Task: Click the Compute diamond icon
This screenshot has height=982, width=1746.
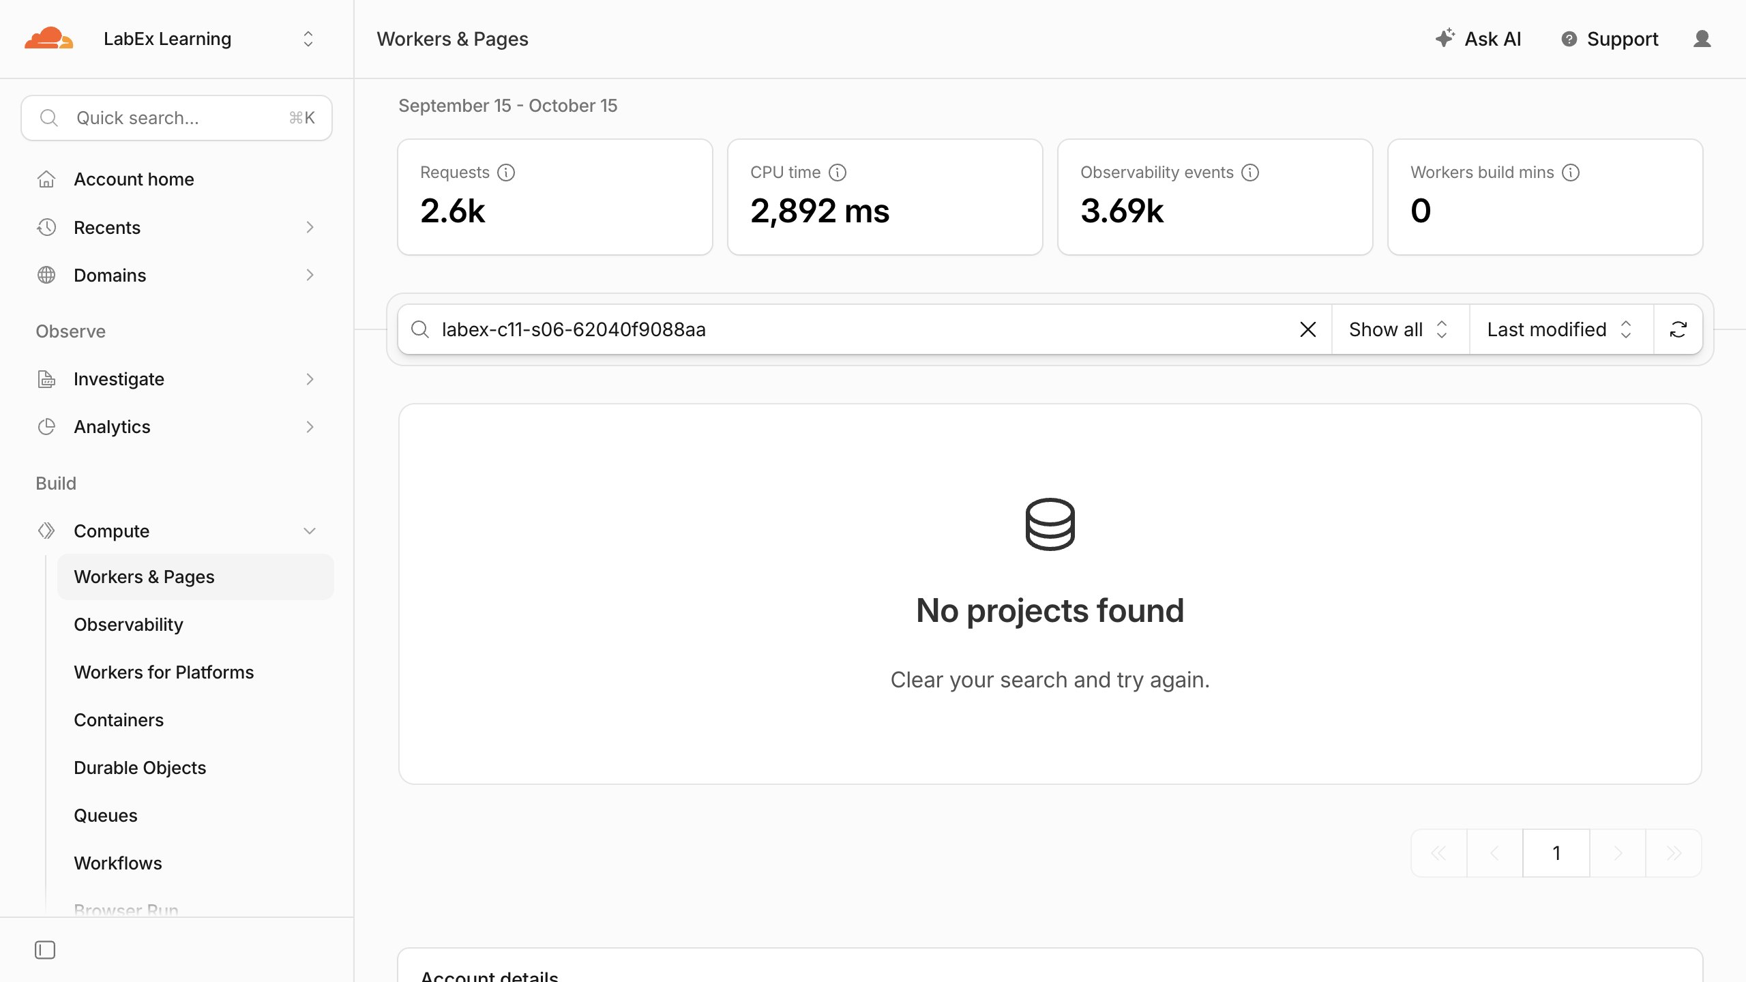Action: (46, 531)
